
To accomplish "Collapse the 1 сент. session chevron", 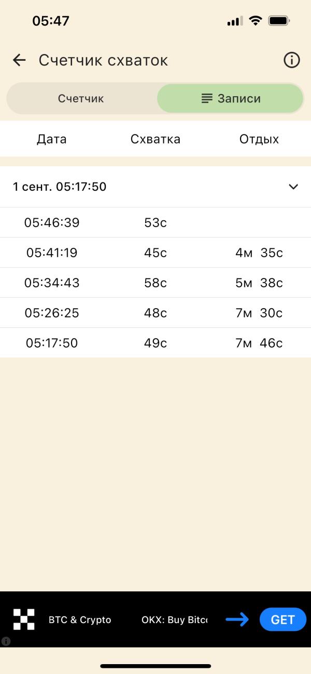I will click(293, 187).
